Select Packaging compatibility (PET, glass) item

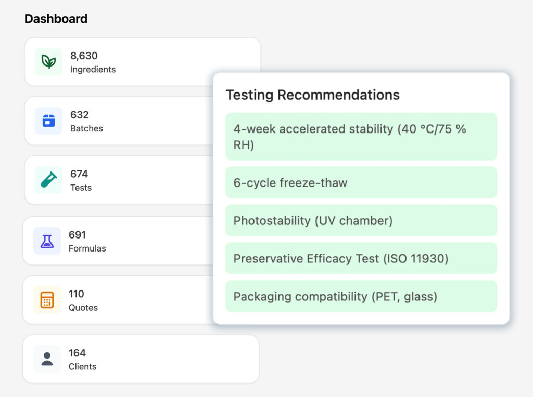(x=361, y=296)
